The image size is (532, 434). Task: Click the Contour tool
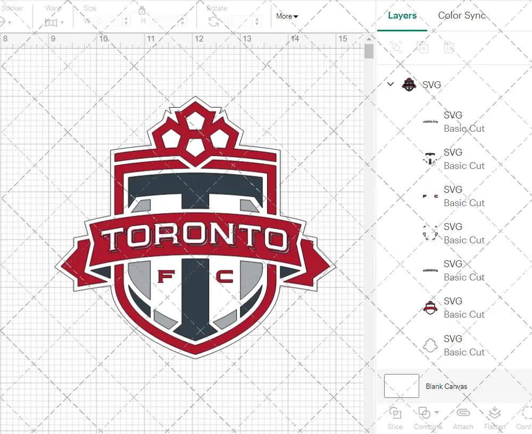click(524, 419)
